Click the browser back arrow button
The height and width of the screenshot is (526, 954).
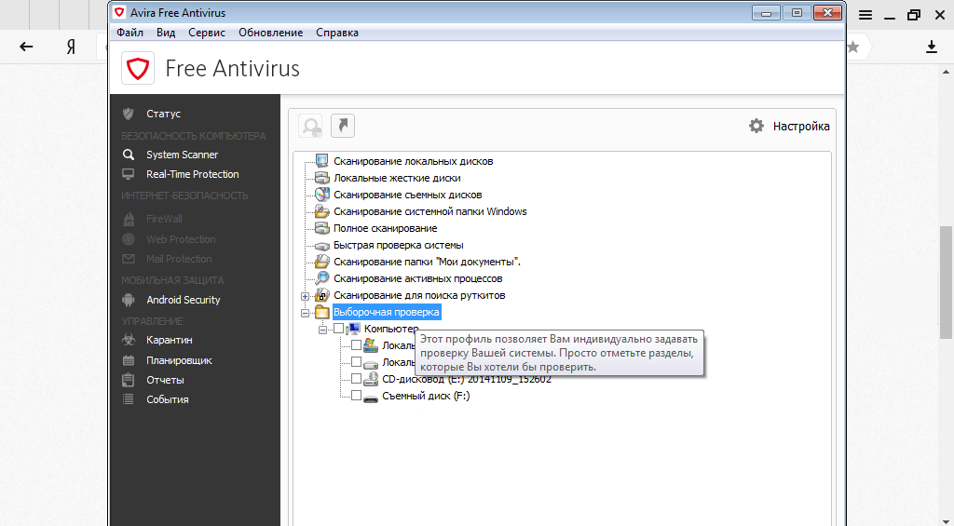26,47
